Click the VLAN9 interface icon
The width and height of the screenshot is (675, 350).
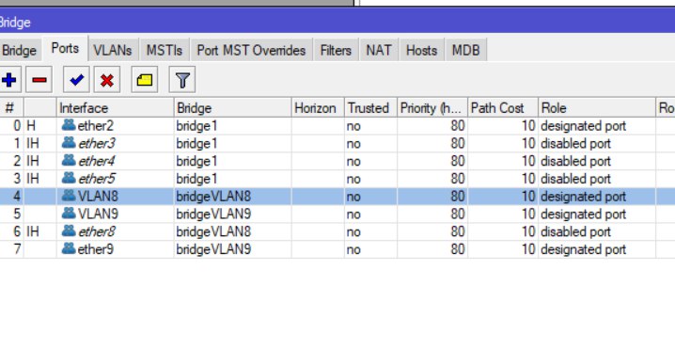[x=69, y=214]
